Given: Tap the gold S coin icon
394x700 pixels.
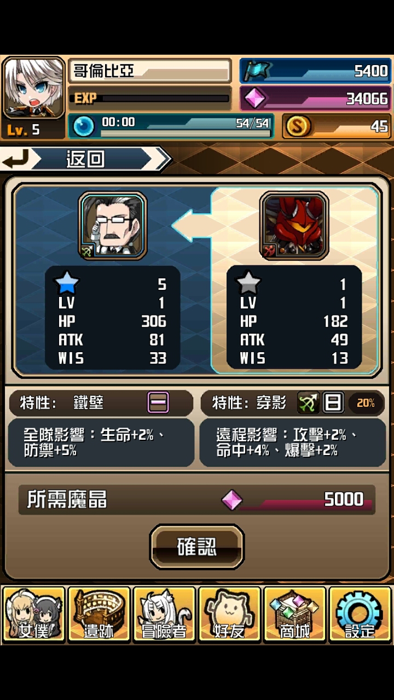Looking at the screenshot, I should tap(298, 126).
